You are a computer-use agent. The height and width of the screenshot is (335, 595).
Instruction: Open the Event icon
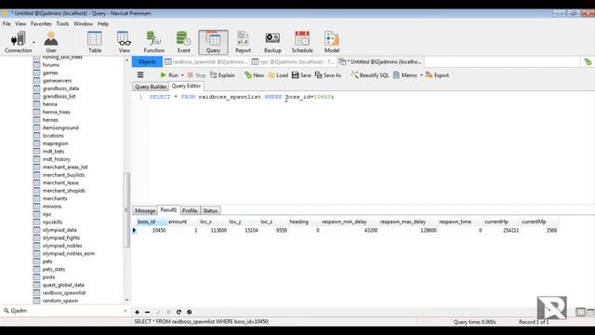tap(183, 42)
